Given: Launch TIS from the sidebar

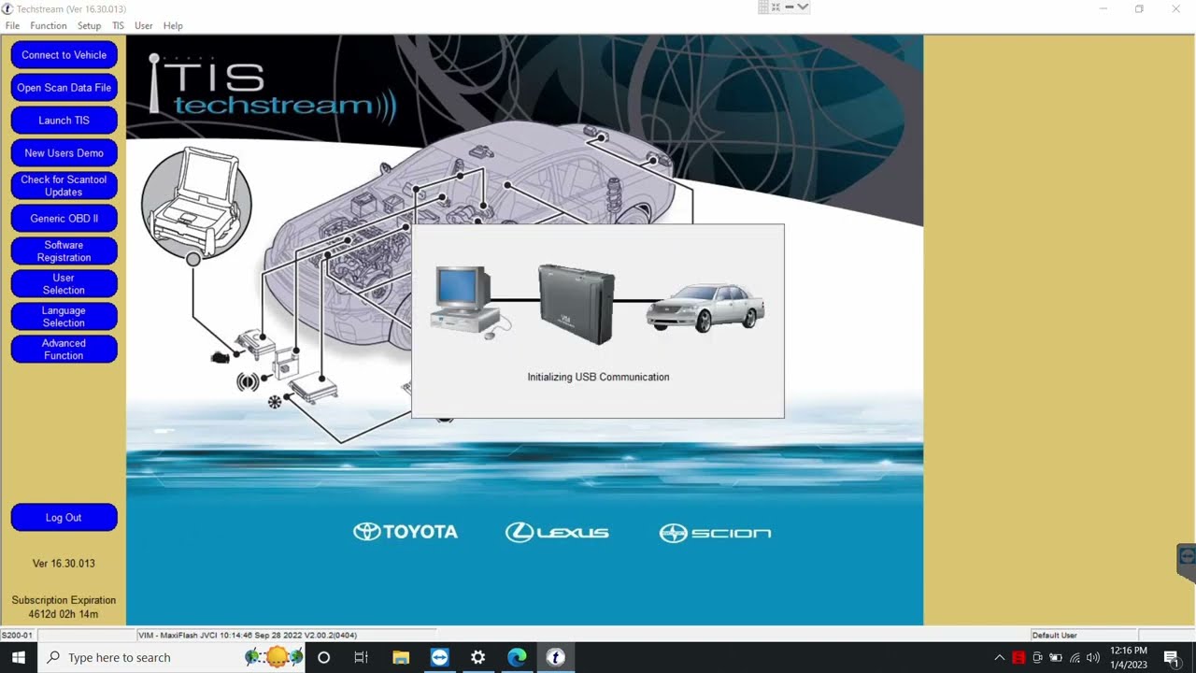Looking at the screenshot, I should (x=64, y=121).
